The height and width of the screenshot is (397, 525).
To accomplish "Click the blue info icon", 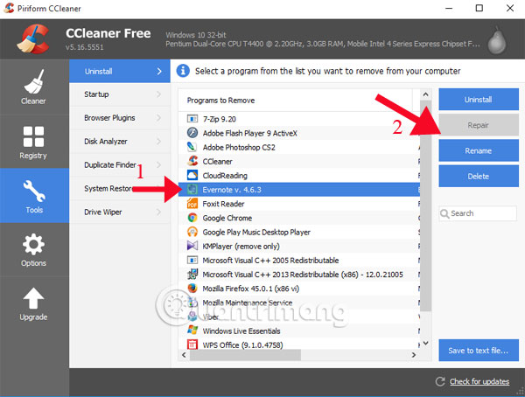I will tap(183, 71).
